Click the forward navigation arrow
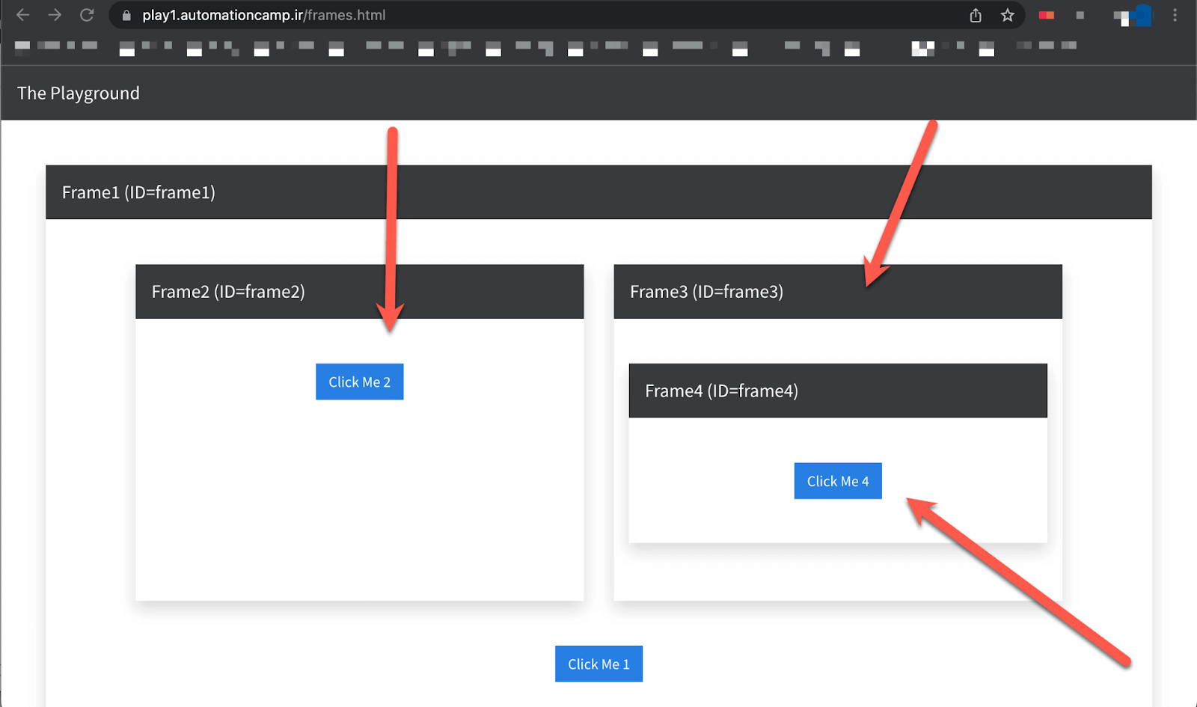The image size is (1197, 707). (x=54, y=15)
